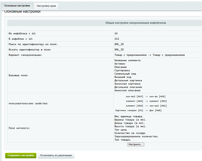The width and height of the screenshot is (202, 161).
Task: Click the Вариант синхронизации value text
Action: 150,55
